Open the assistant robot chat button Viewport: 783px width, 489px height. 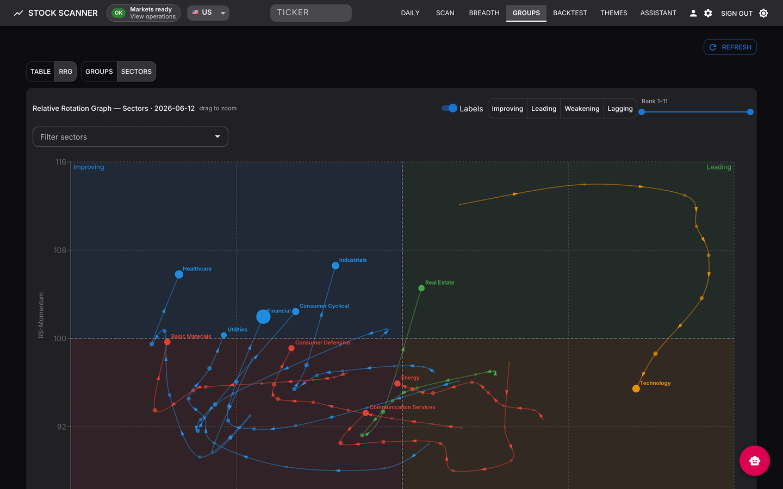pyautogui.click(x=755, y=461)
